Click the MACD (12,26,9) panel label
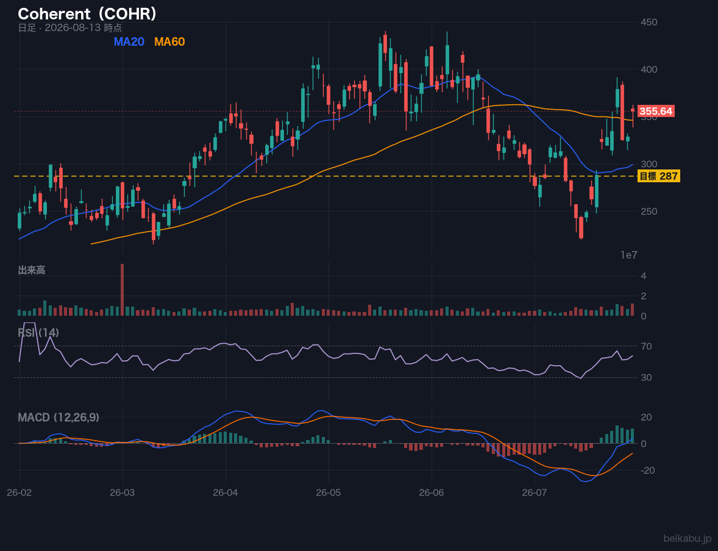The width and height of the screenshot is (718, 551). point(59,418)
